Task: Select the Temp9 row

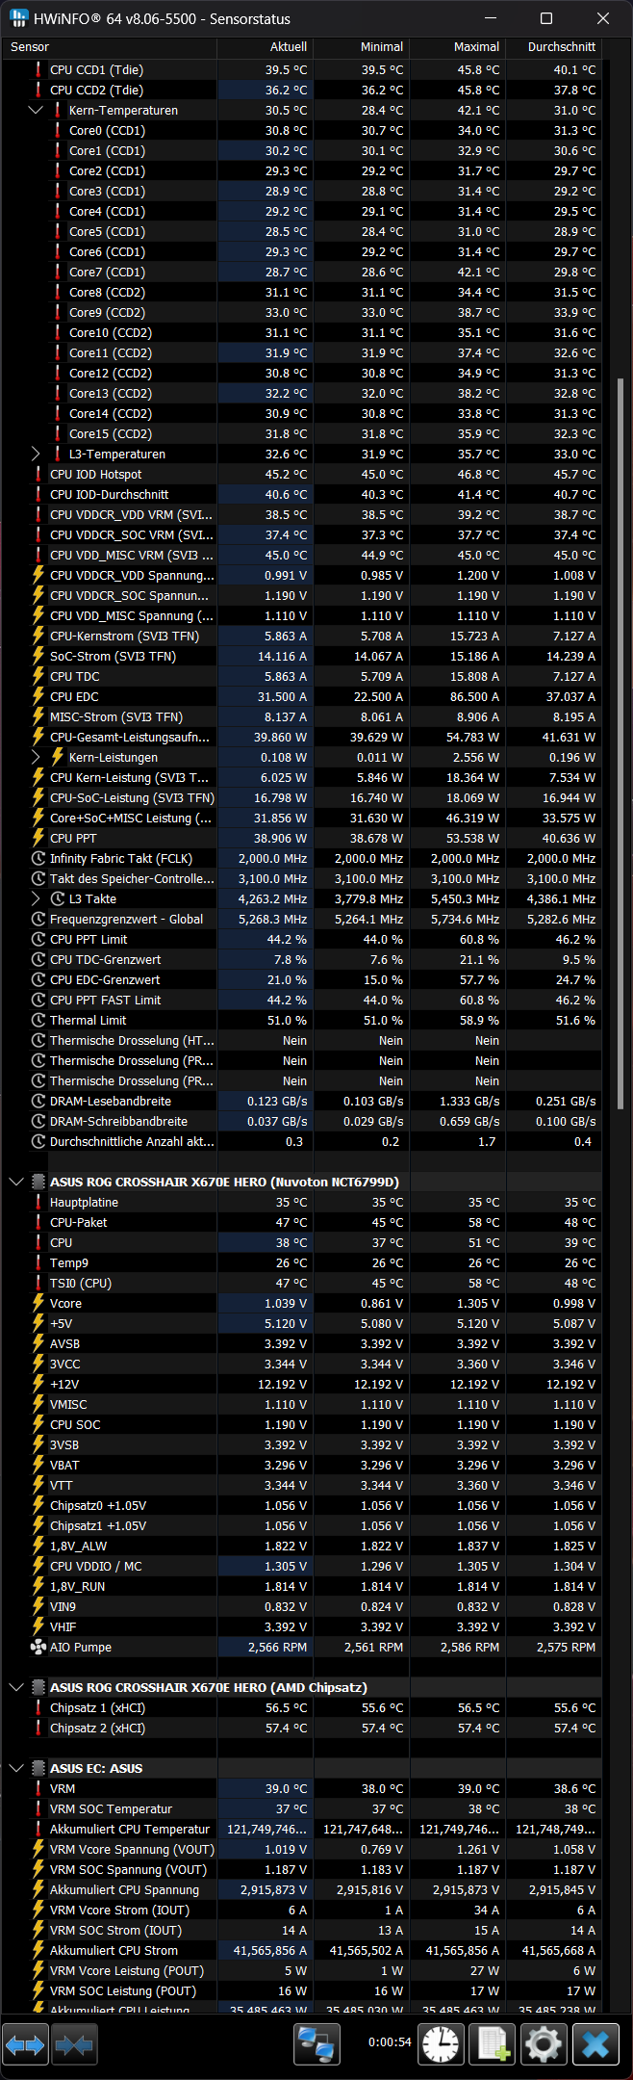Action: [x=302, y=1262]
